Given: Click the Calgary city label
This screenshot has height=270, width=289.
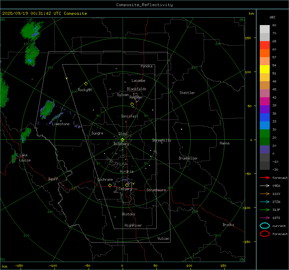Looking at the screenshot, I should point(125,189).
